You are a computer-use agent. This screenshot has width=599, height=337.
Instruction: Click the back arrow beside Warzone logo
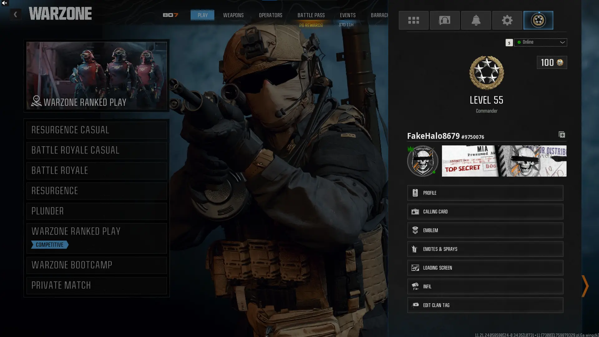[15, 14]
